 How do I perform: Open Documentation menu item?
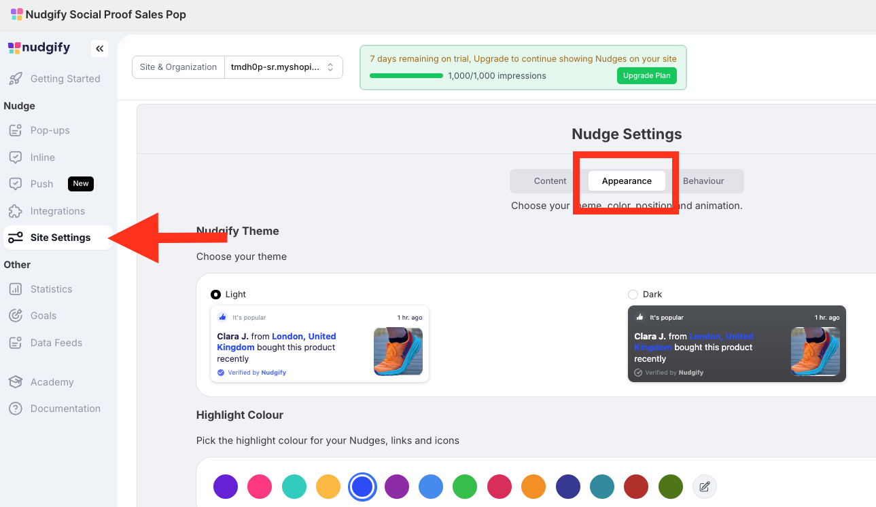(58, 409)
